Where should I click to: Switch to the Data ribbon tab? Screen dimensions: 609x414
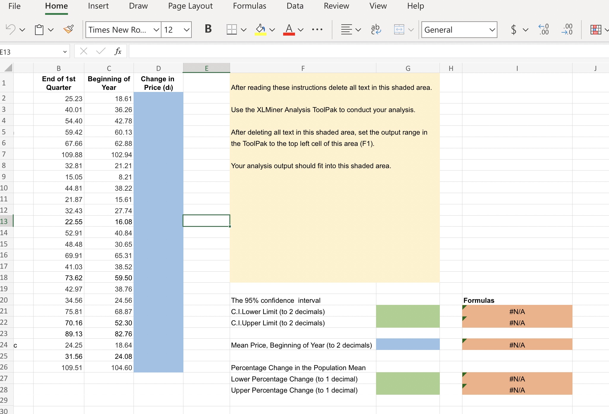pos(295,6)
